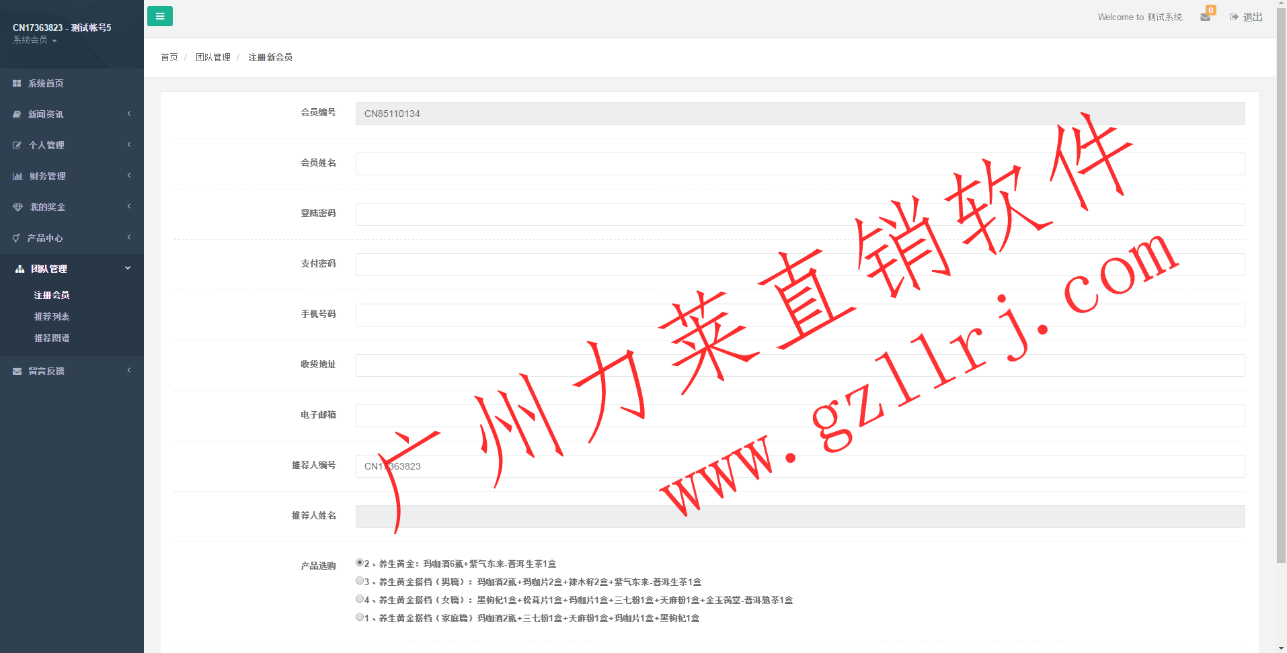Image resolution: width=1287 pixels, height=653 pixels.
Task: Click the CN17363823 account name header
Action: coord(62,28)
